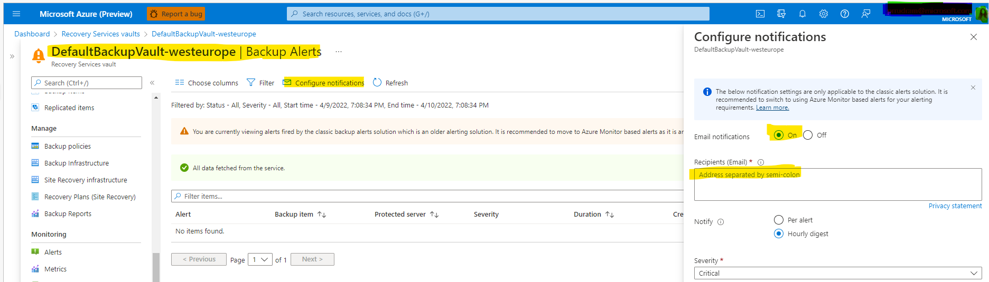
Task: Sort by Backup item column arrows
Action: (x=322, y=215)
